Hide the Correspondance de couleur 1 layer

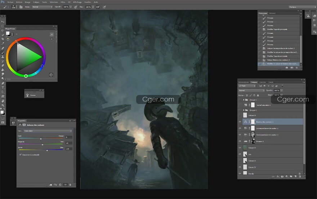pyautogui.click(x=240, y=135)
